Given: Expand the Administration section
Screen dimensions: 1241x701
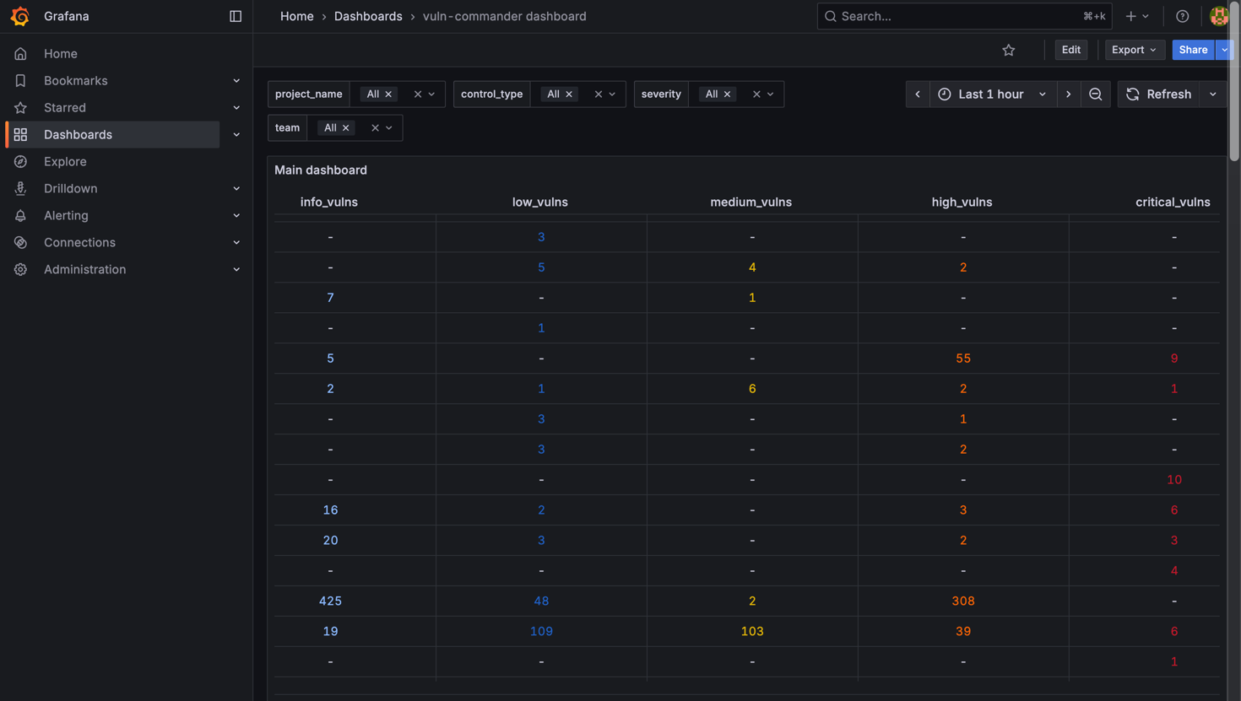Looking at the screenshot, I should point(236,270).
